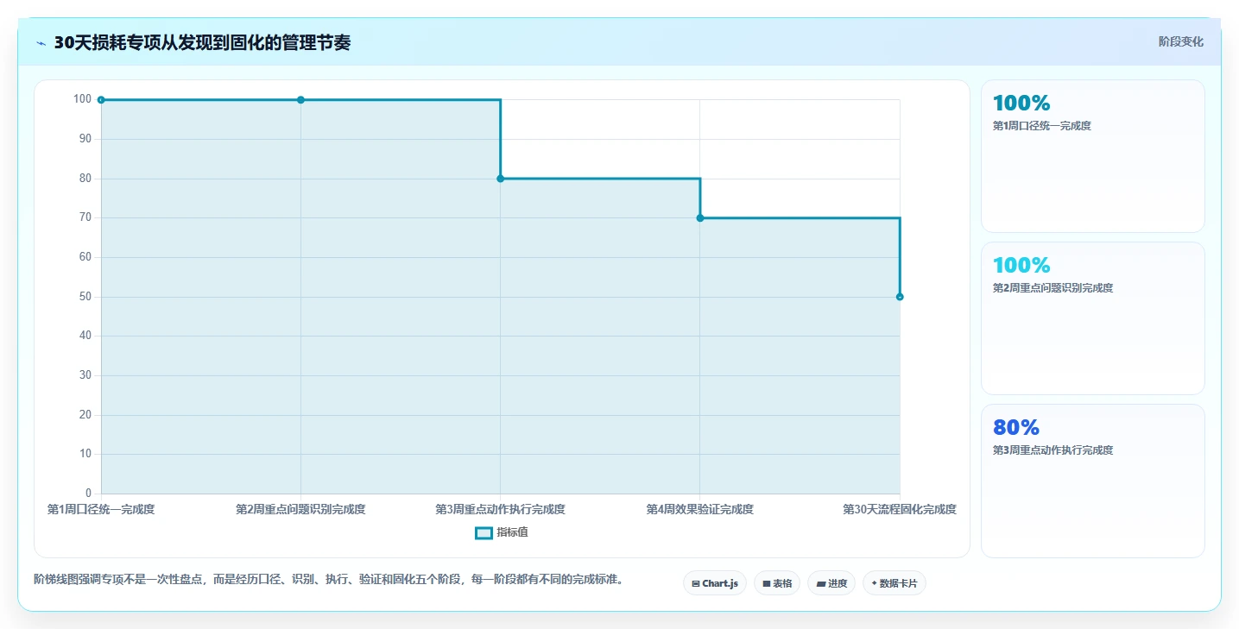Click x-axis label 第3周重点动作执行完成度
The height and width of the screenshot is (629, 1239).
500,510
